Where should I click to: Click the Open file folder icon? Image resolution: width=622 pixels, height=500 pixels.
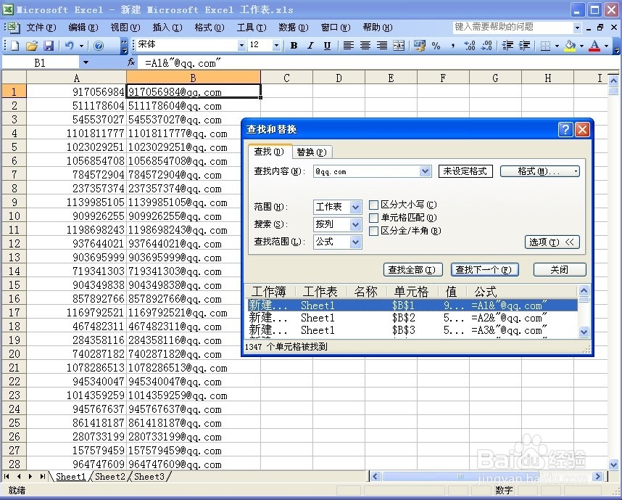[x=31, y=46]
